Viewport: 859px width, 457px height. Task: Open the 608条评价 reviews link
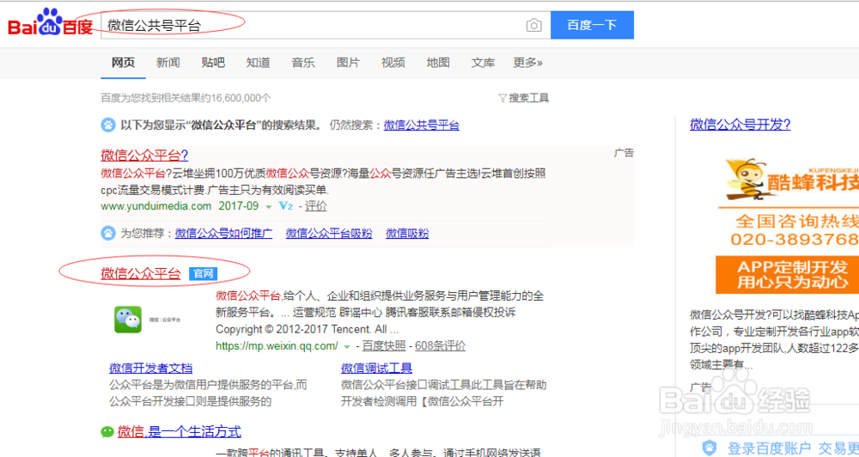tap(441, 346)
